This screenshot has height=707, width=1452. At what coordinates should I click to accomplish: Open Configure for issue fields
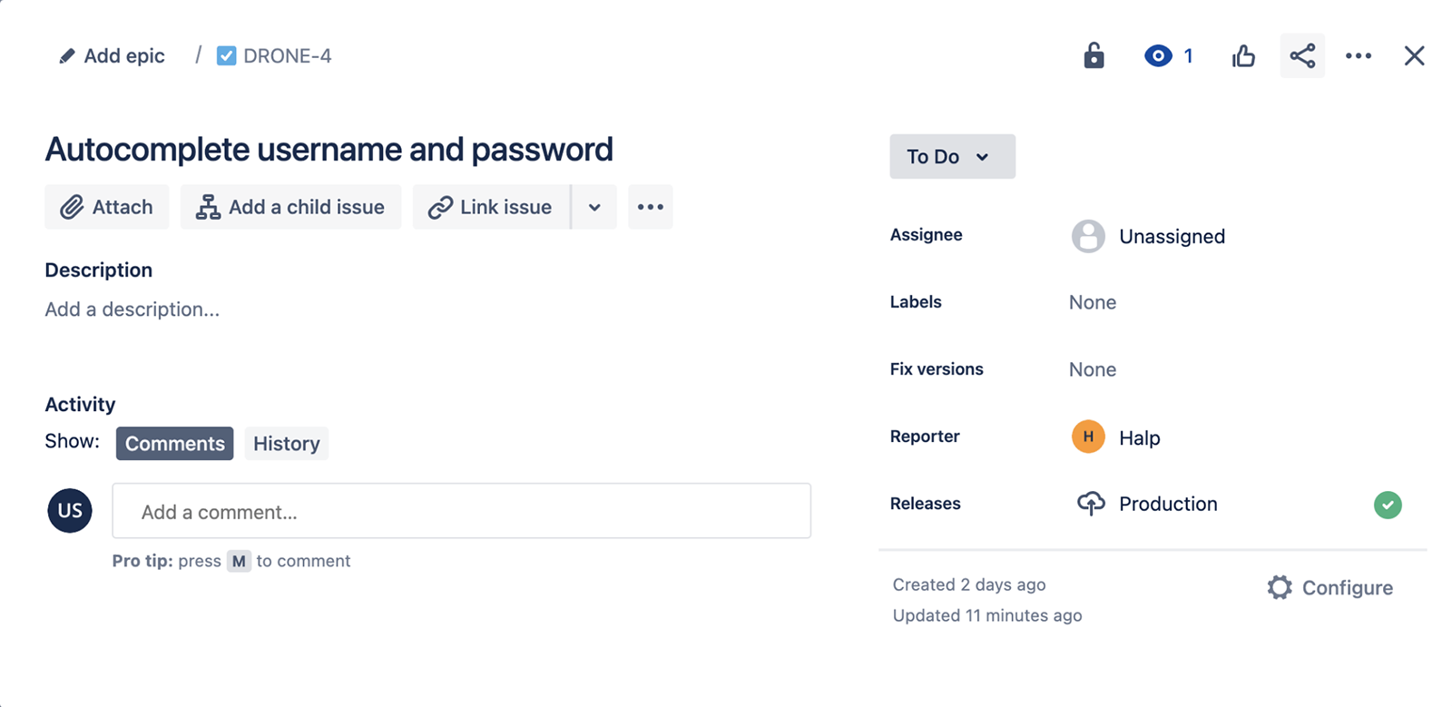(1329, 587)
